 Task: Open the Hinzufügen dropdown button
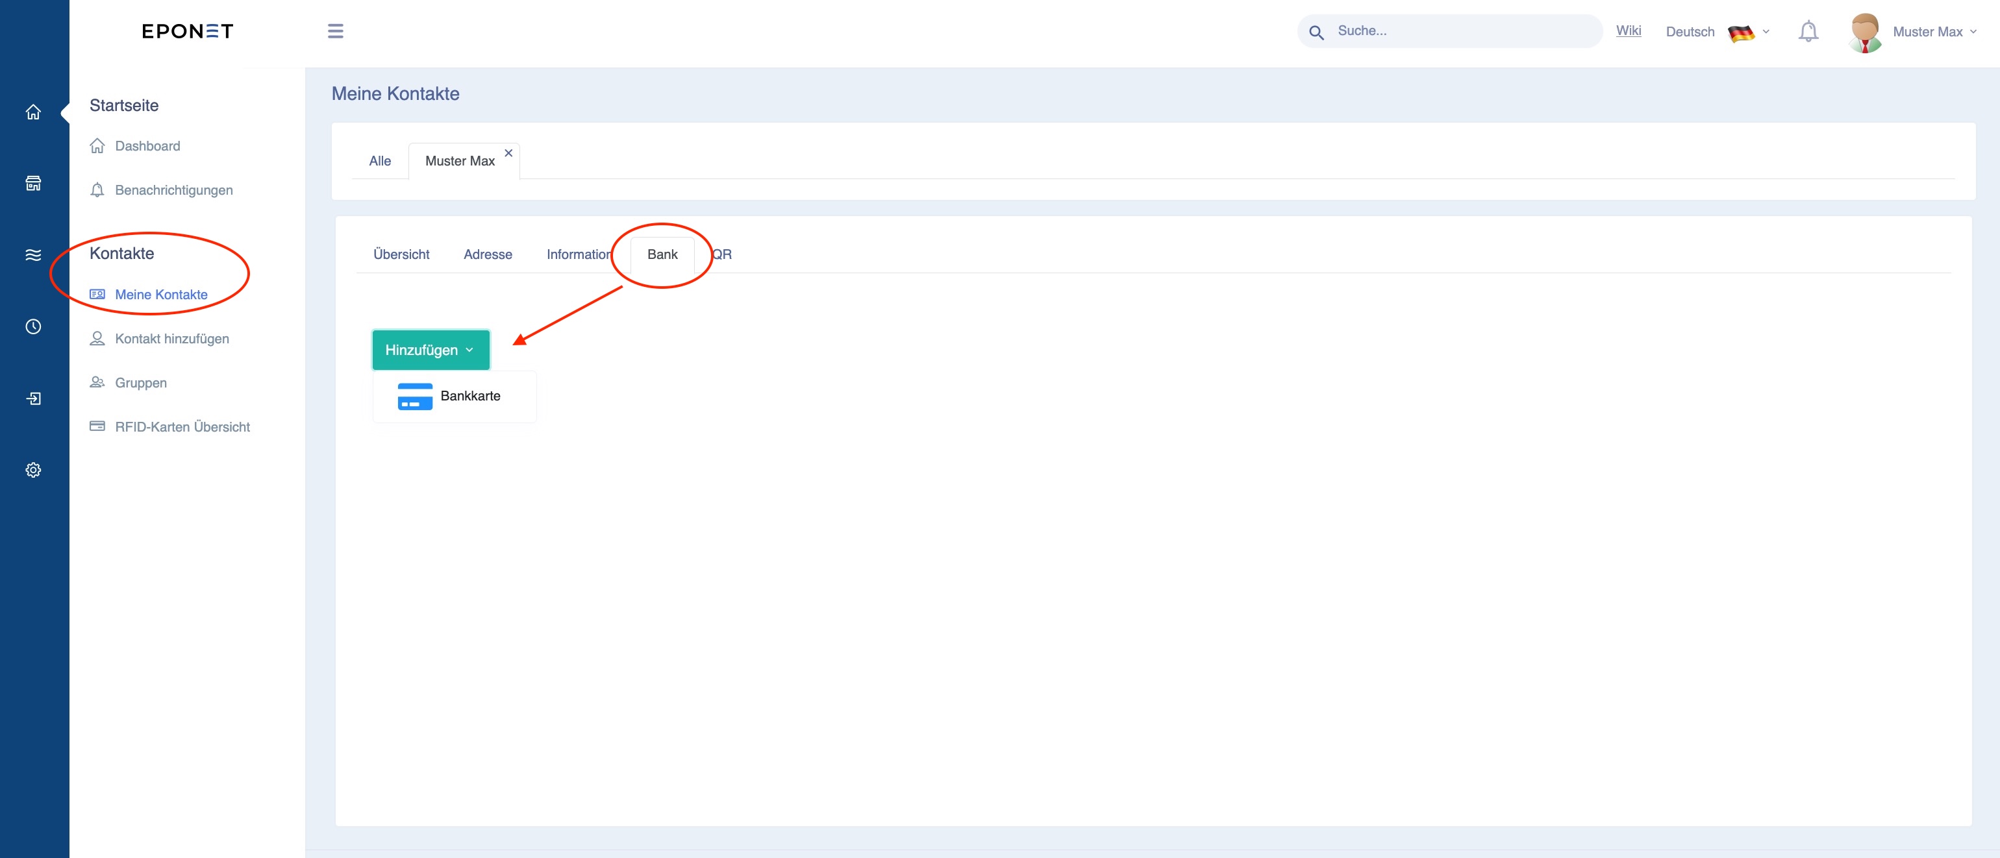(431, 350)
